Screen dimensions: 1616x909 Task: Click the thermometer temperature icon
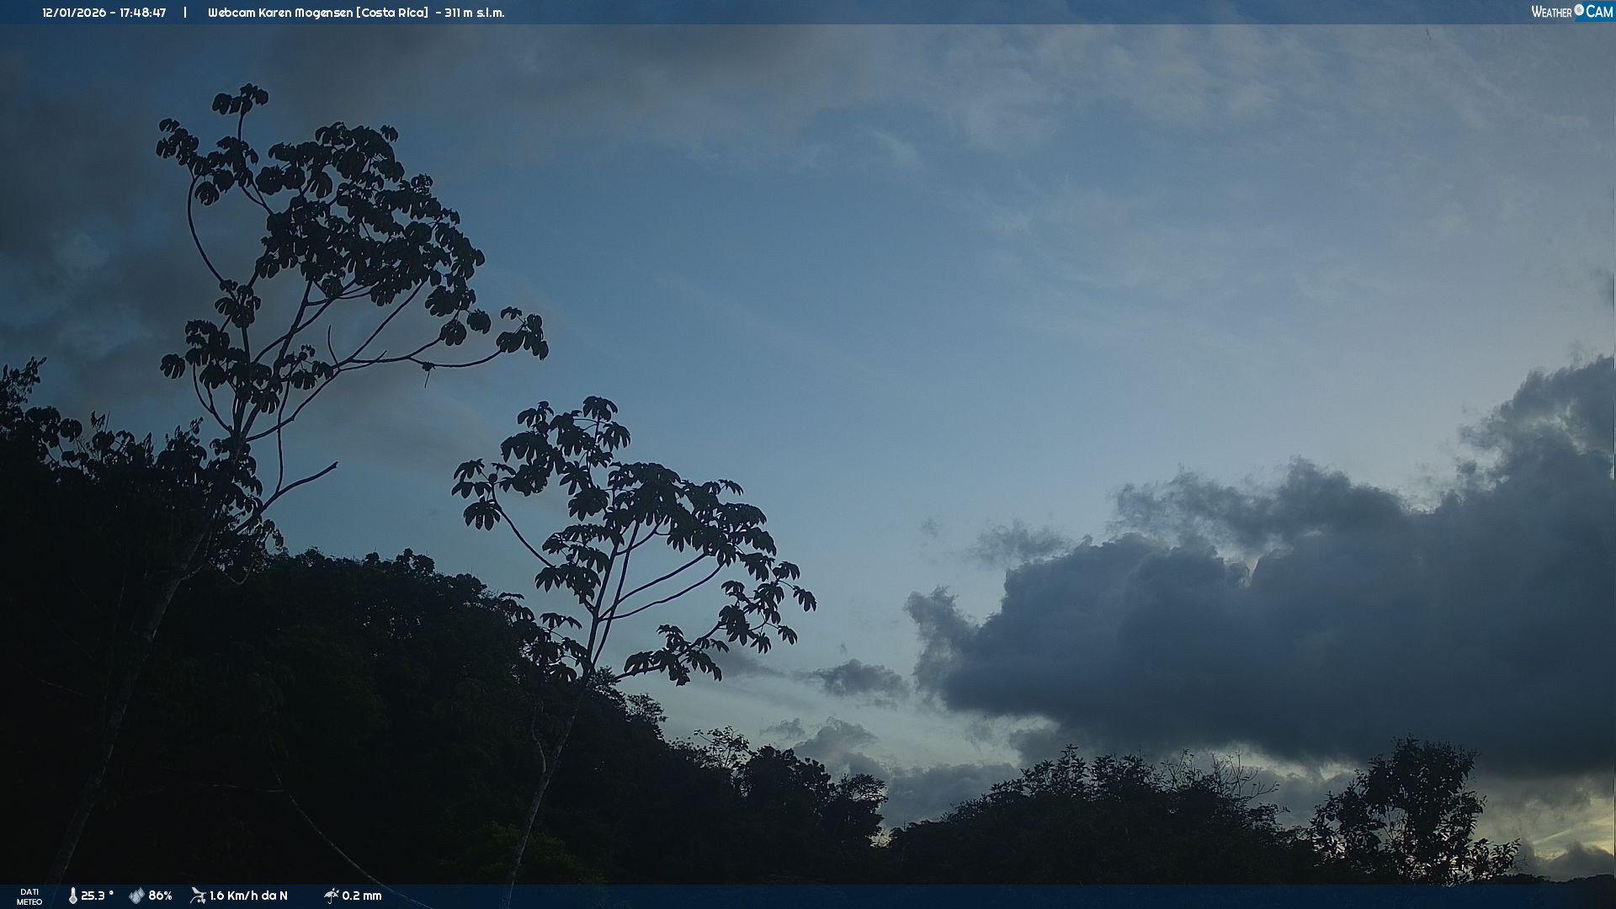tap(73, 896)
